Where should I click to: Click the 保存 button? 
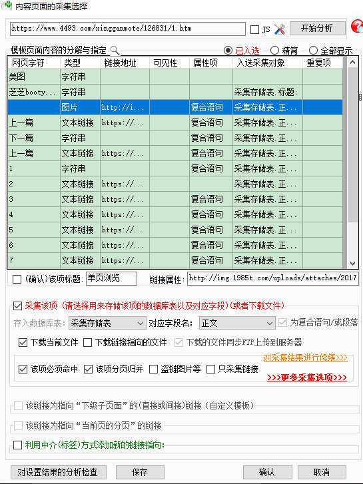click(140, 472)
